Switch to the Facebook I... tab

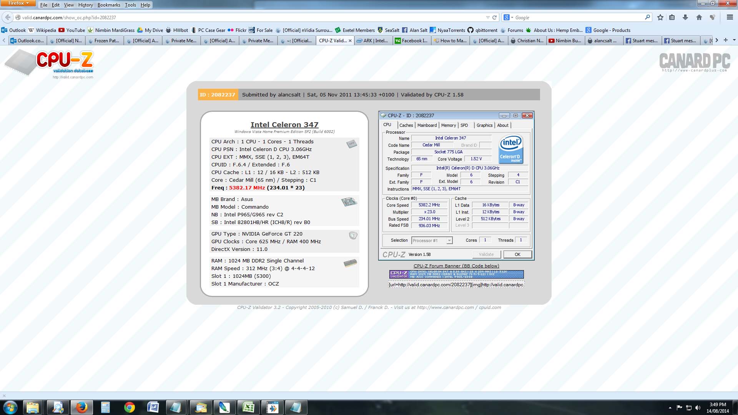tap(412, 40)
